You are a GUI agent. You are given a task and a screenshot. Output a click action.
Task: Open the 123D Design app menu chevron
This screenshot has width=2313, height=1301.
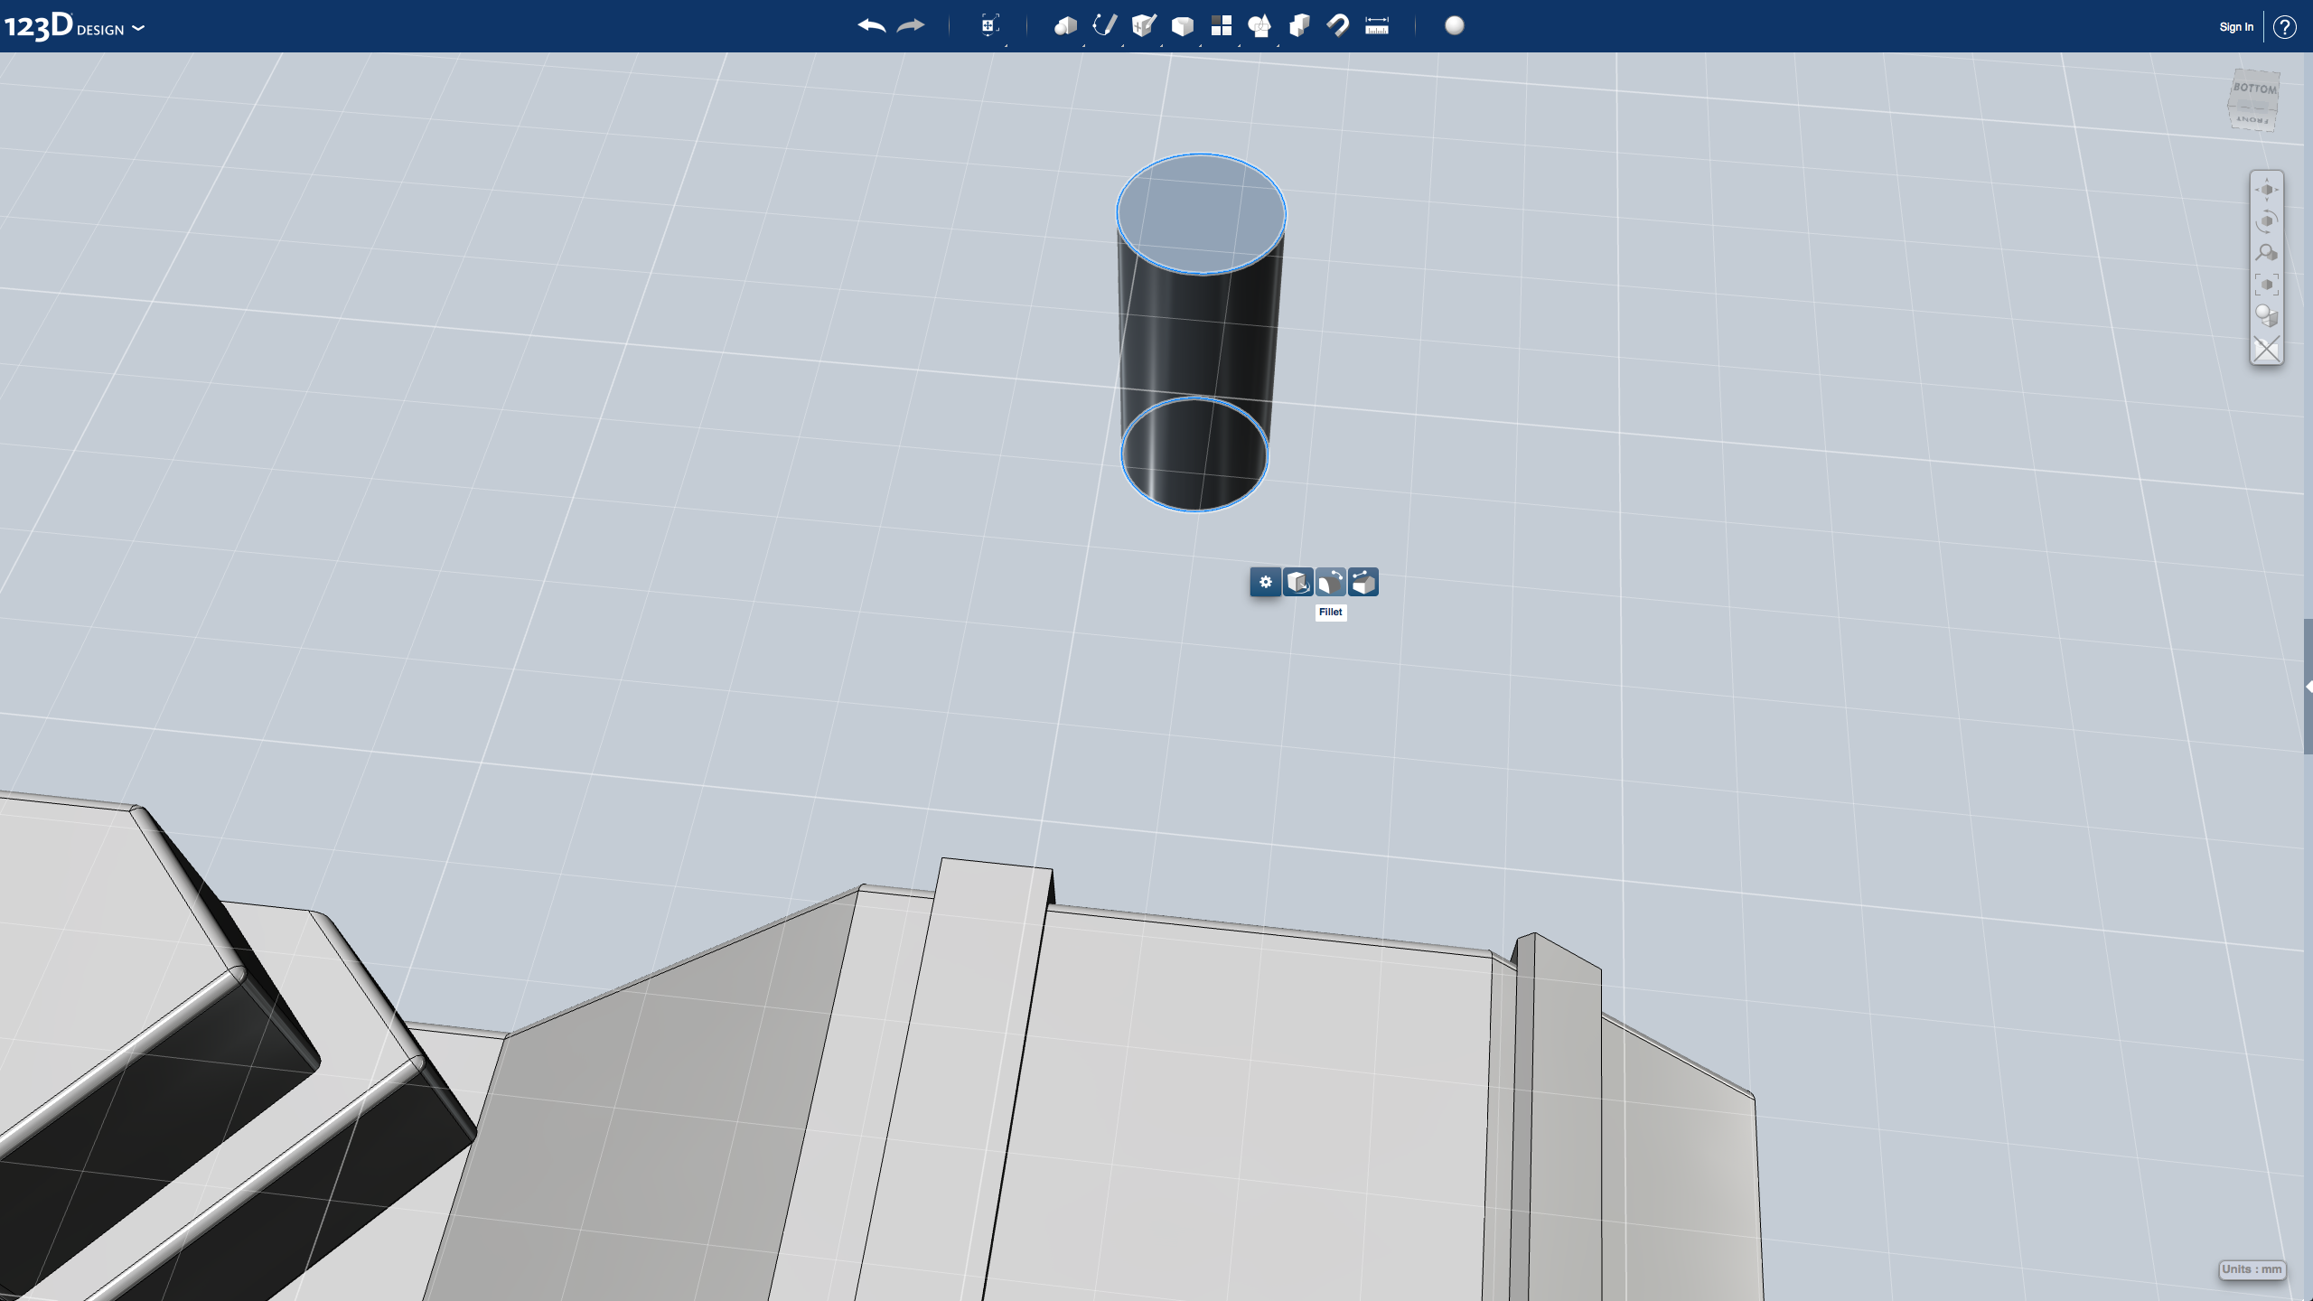point(139,29)
